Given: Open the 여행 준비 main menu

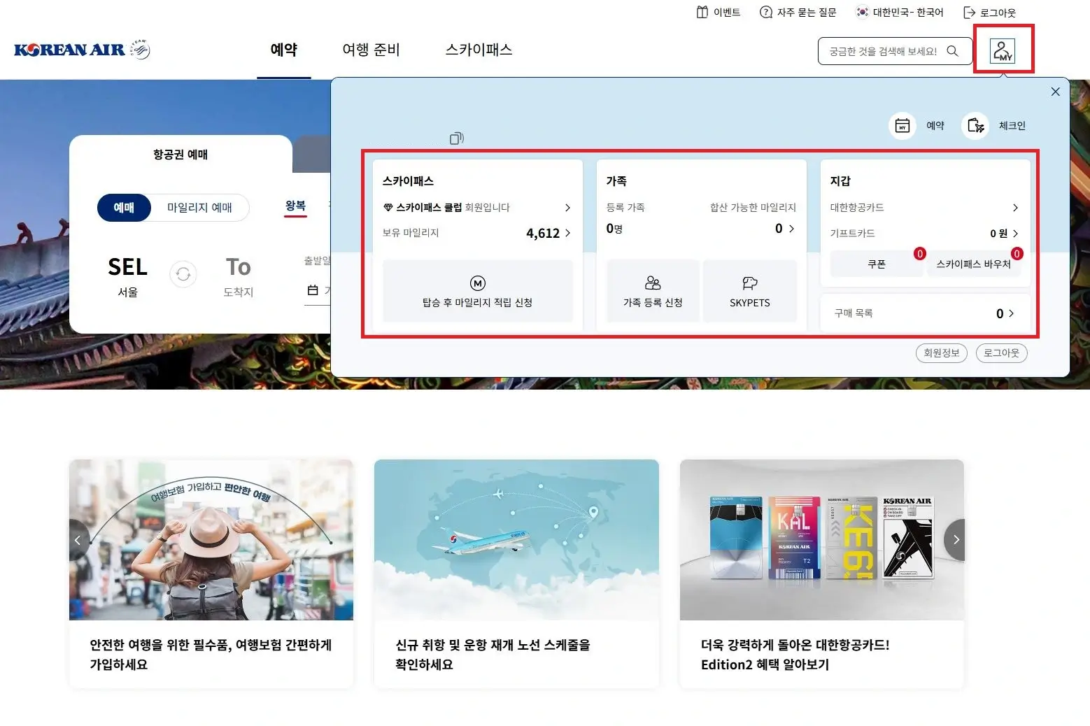Looking at the screenshot, I should click(371, 50).
